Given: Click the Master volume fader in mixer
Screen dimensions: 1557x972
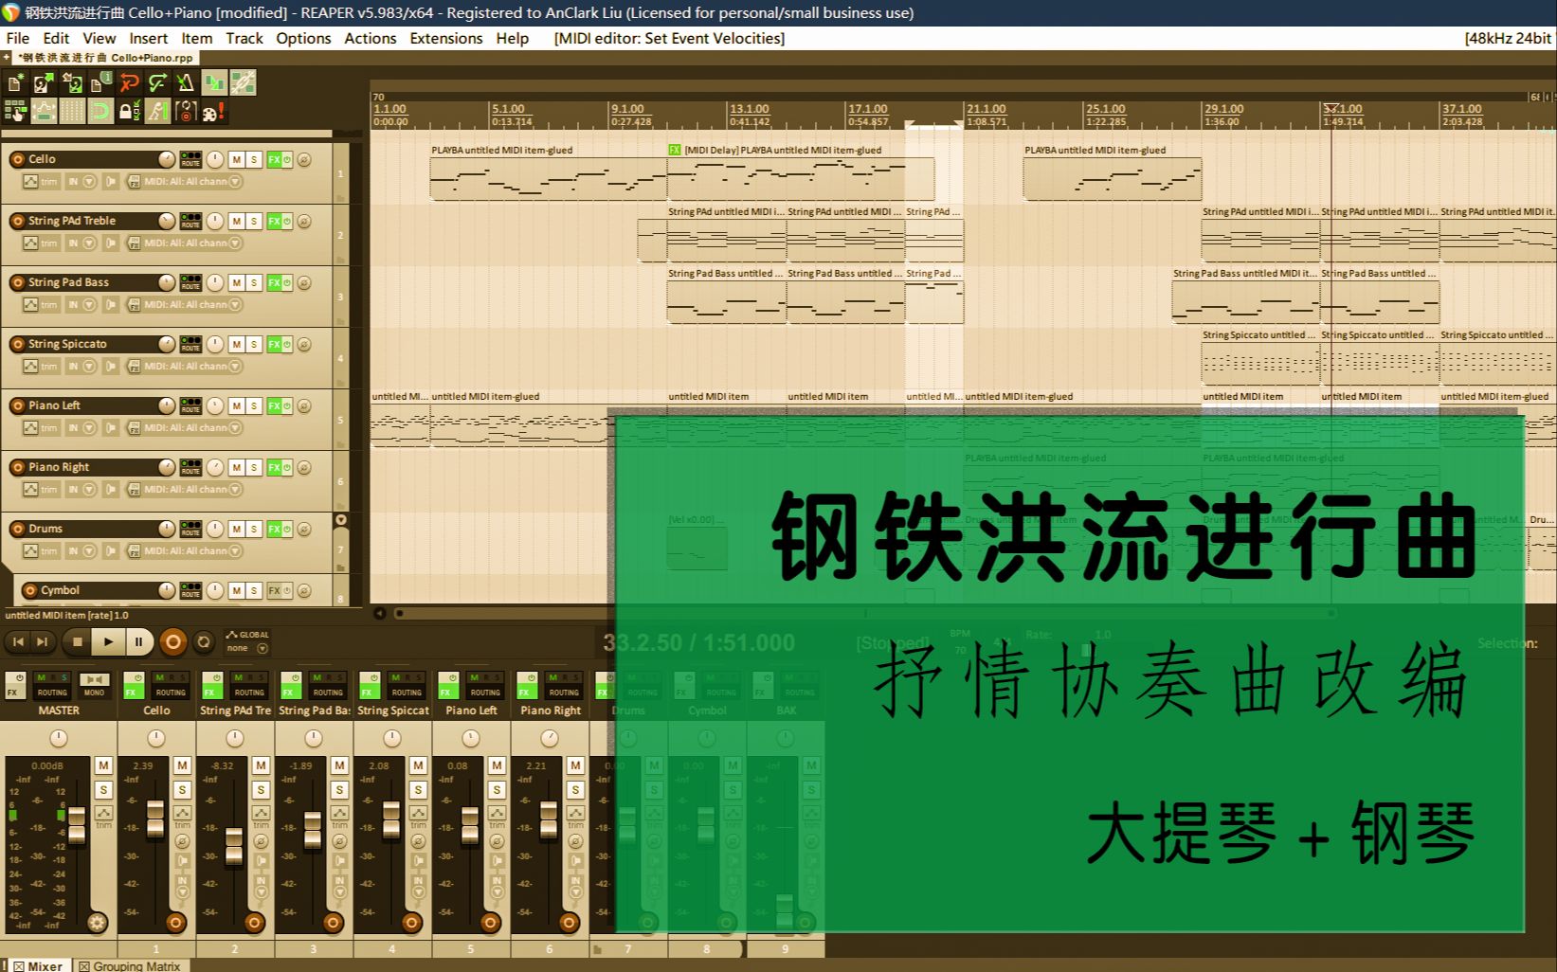Looking at the screenshot, I should pos(77,824).
